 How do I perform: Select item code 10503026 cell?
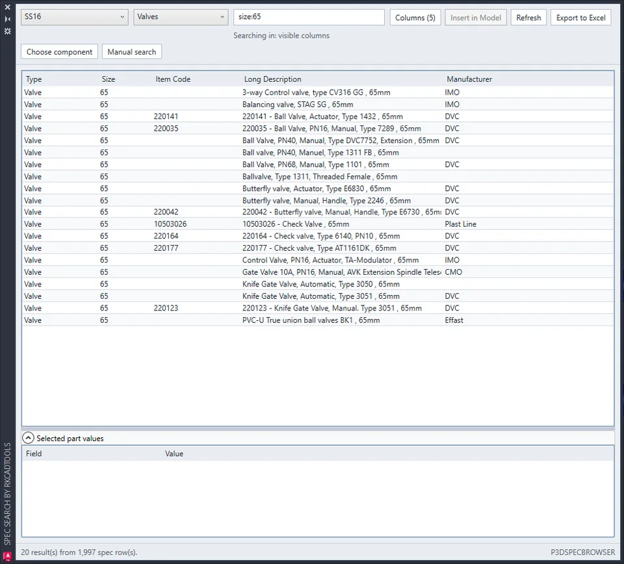tap(170, 224)
